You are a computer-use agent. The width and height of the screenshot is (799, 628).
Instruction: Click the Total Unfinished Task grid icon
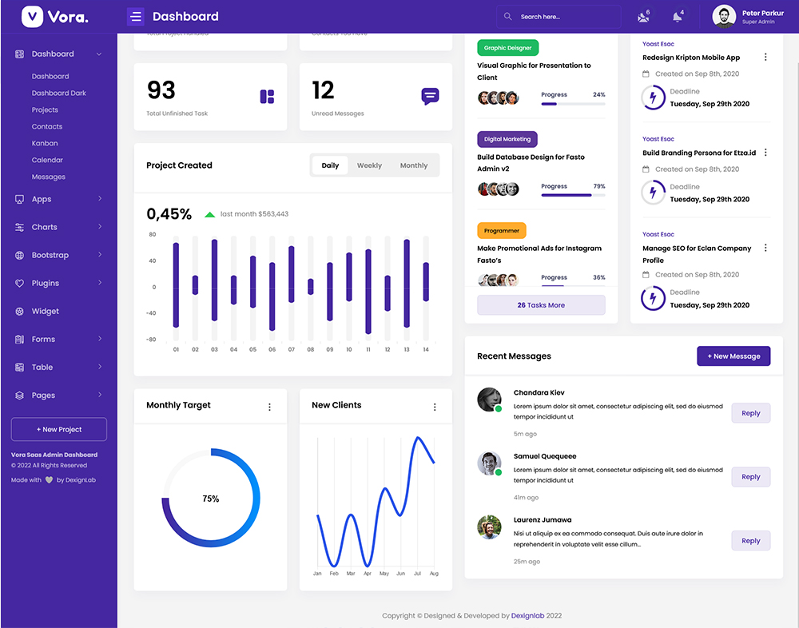pos(267,97)
